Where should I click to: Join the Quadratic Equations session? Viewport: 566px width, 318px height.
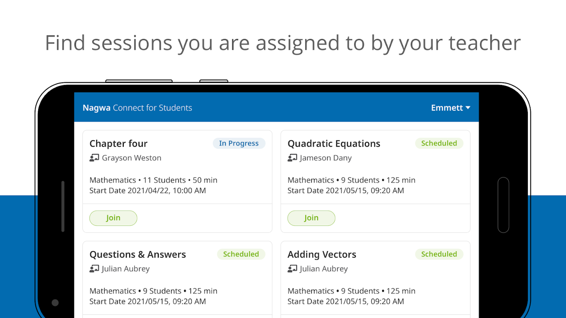[311, 218]
